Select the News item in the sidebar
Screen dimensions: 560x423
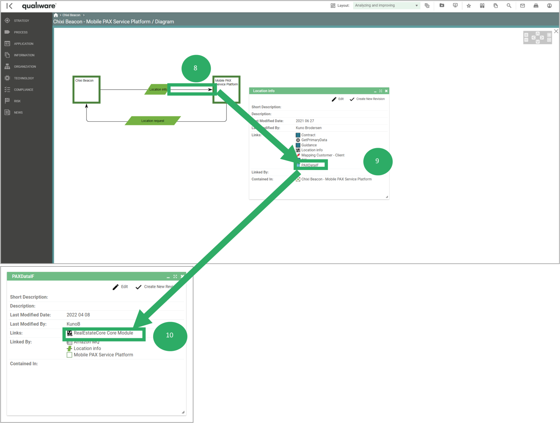(x=18, y=112)
